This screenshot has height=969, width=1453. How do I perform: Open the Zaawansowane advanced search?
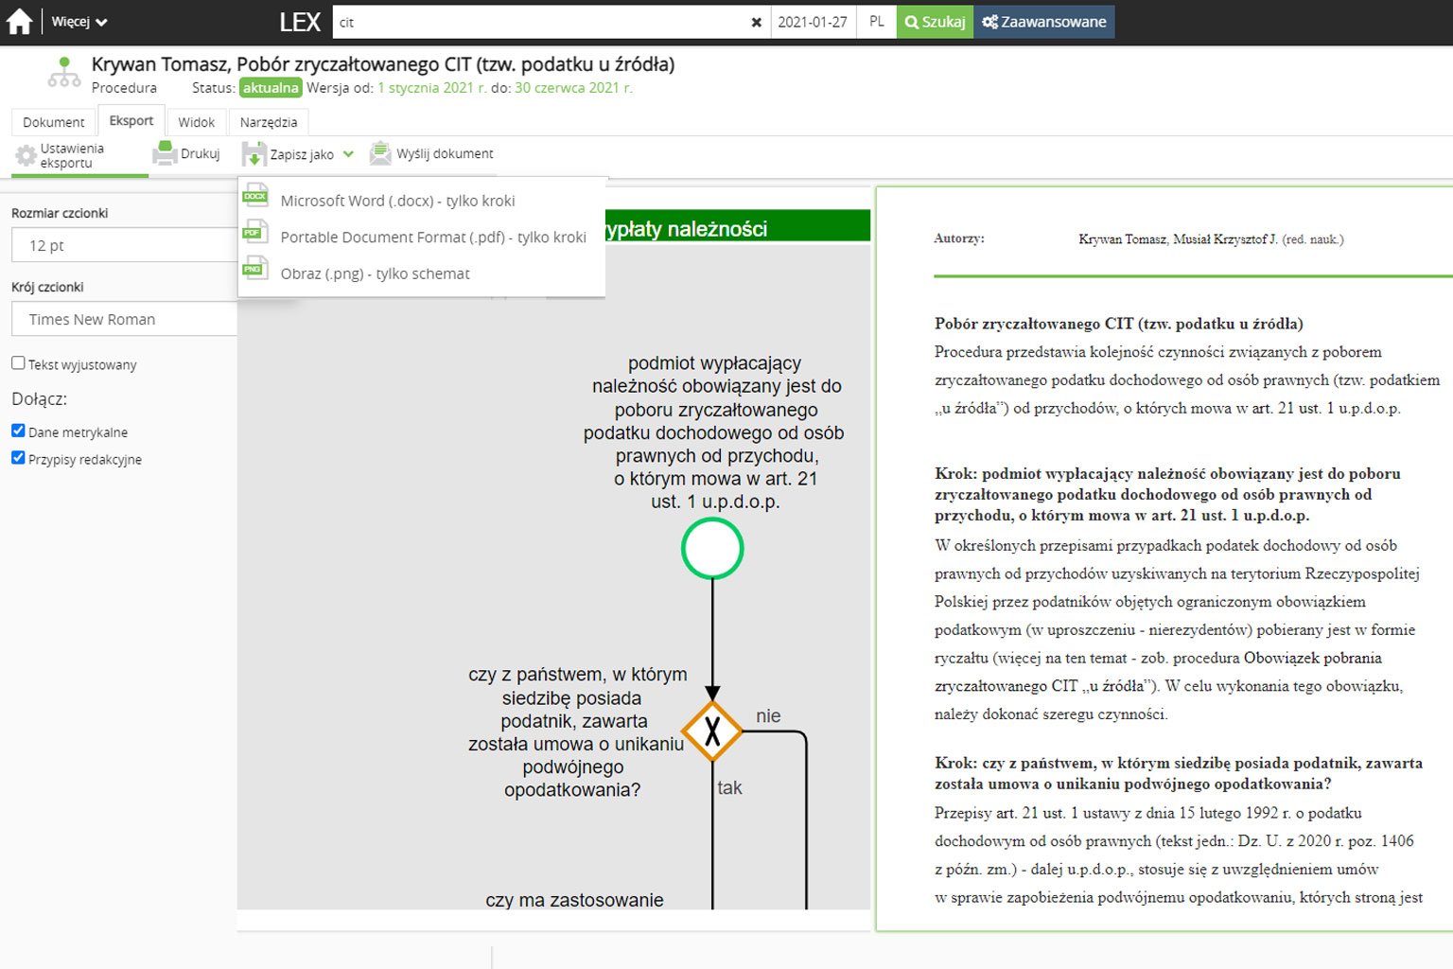(x=1043, y=22)
